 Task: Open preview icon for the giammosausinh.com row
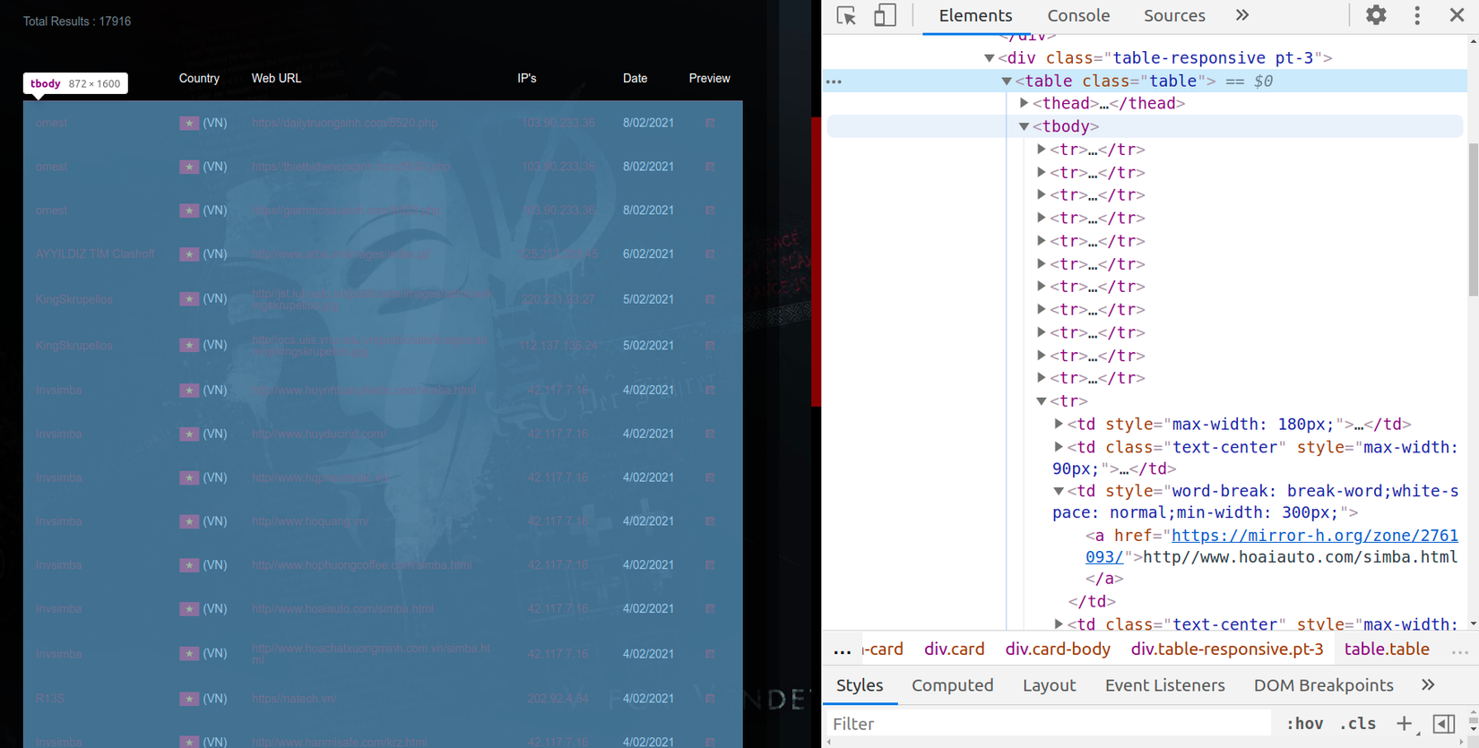[710, 211]
